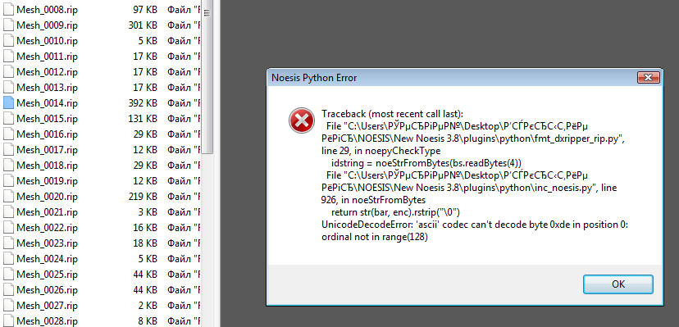Image resolution: width=679 pixels, height=327 pixels.
Task: Click file name Mesh_0012.rip
Action: [x=48, y=72]
